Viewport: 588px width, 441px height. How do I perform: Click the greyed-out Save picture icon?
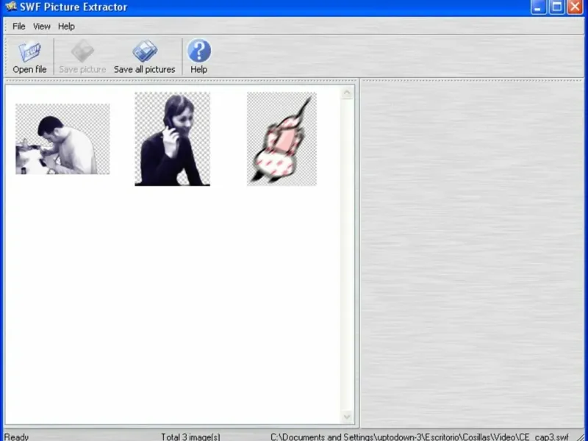[x=82, y=51]
